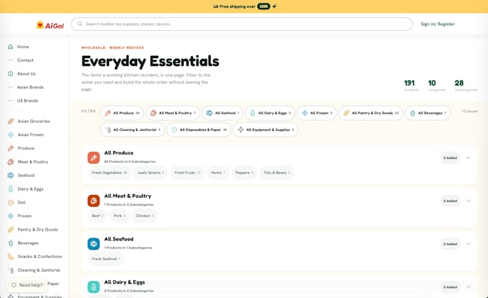
Task: Click the Beverages cup icon in sidebar
Action: 11,243
